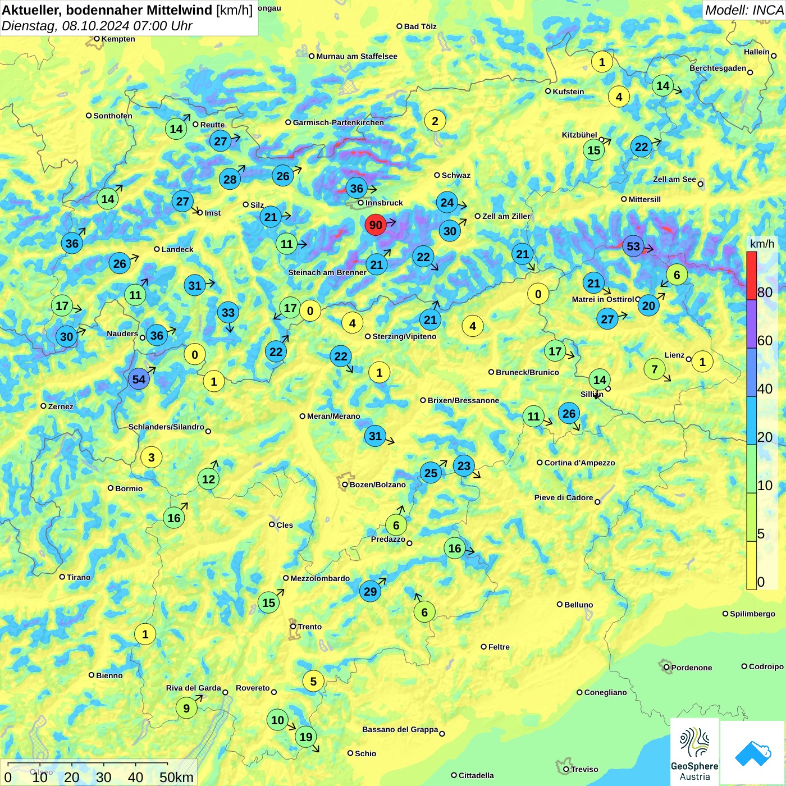The height and width of the screenshot is (786, 786).
Task: Select the 54 km/h marker south of Nauders
Action: [139, 380]
